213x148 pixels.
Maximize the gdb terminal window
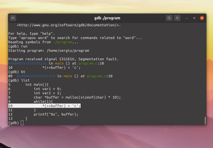(x=194, y=18)
